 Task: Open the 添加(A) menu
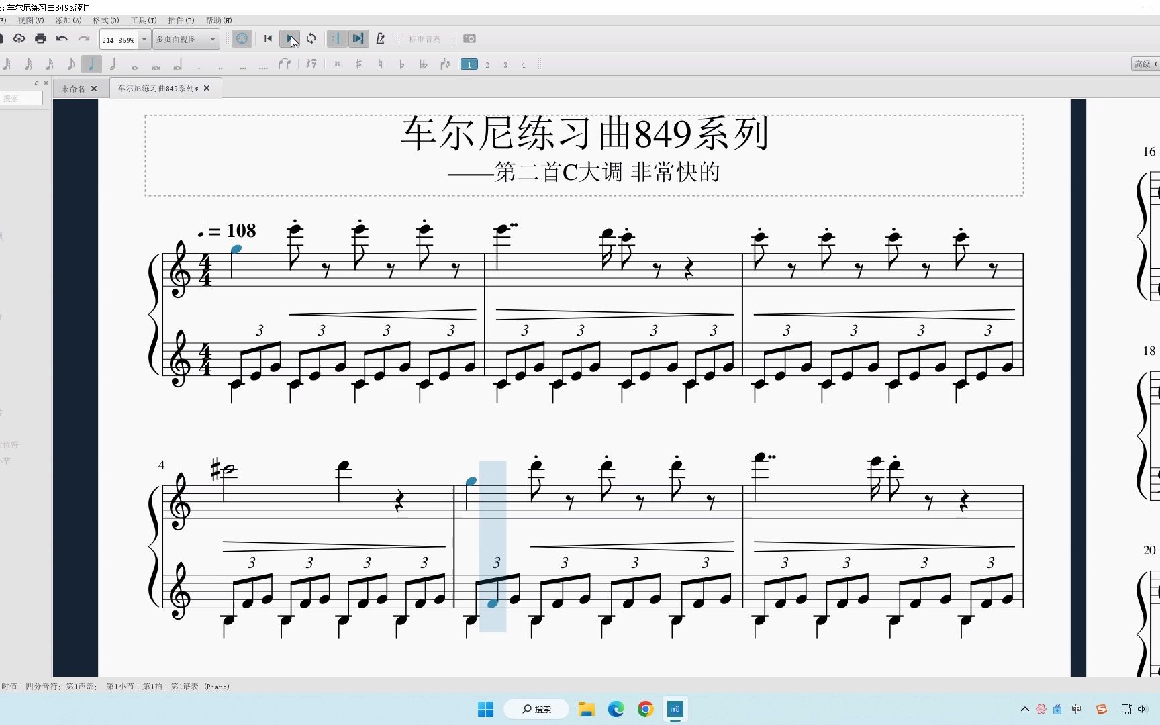[68, 21]
